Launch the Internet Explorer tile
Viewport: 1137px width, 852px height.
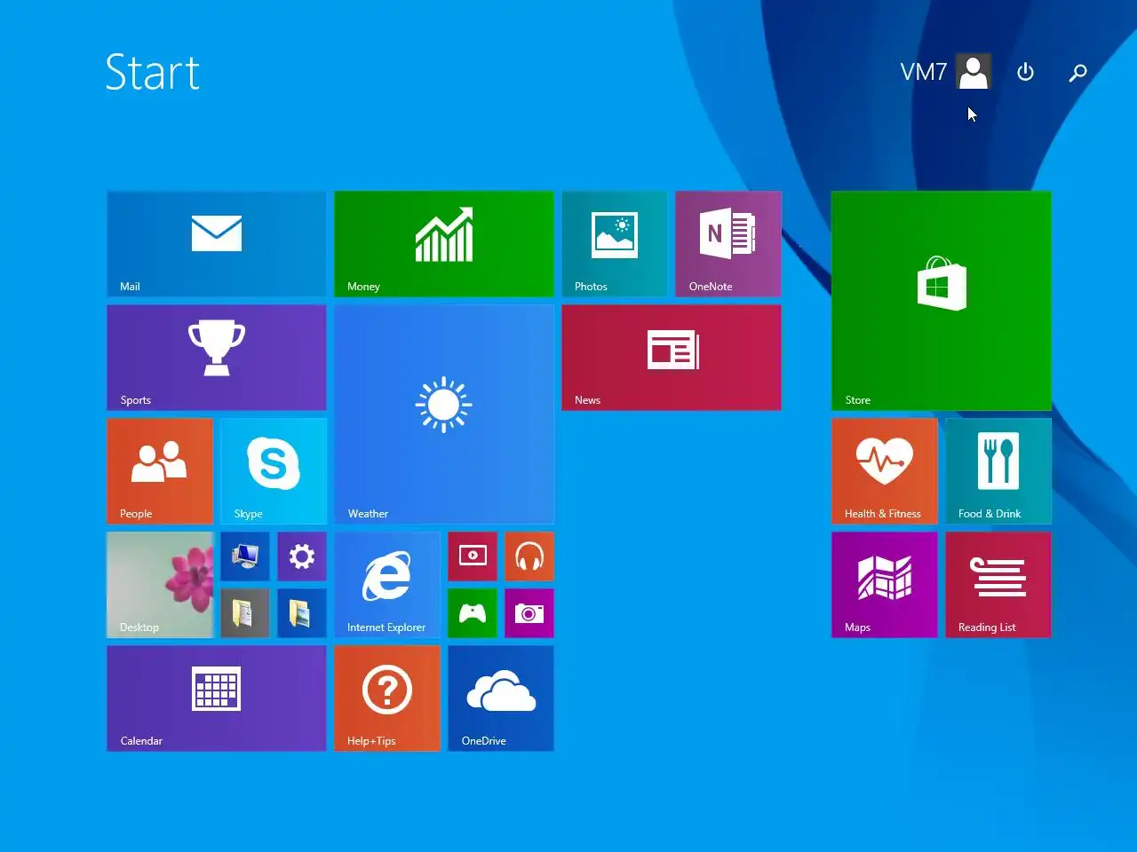click(387, 585)
